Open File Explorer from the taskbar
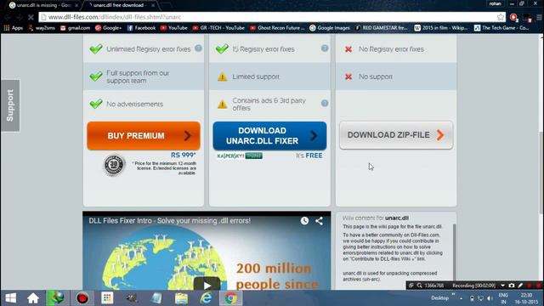 (x=181, y=298)
